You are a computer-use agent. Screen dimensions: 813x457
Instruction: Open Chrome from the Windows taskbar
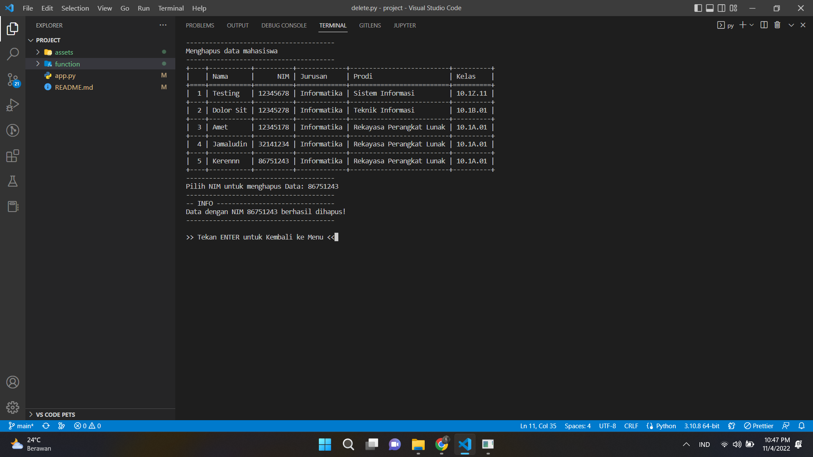(x=441, y=444)
